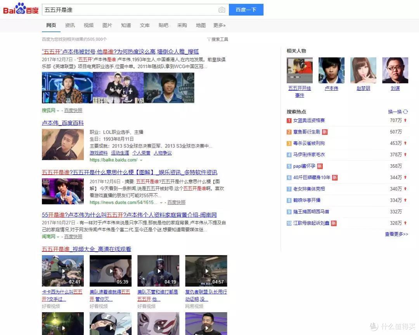
Task: Refresh hot searches with 换一换 icon
Action: tap(406, 112)
